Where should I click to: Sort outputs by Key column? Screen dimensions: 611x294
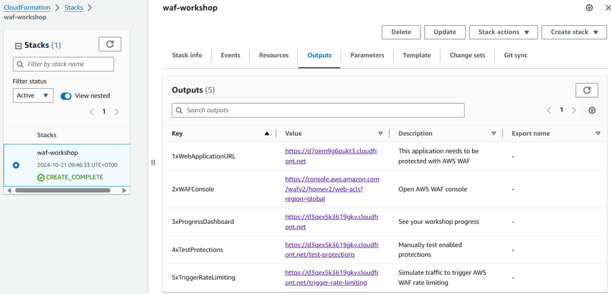tap(266, 134)
